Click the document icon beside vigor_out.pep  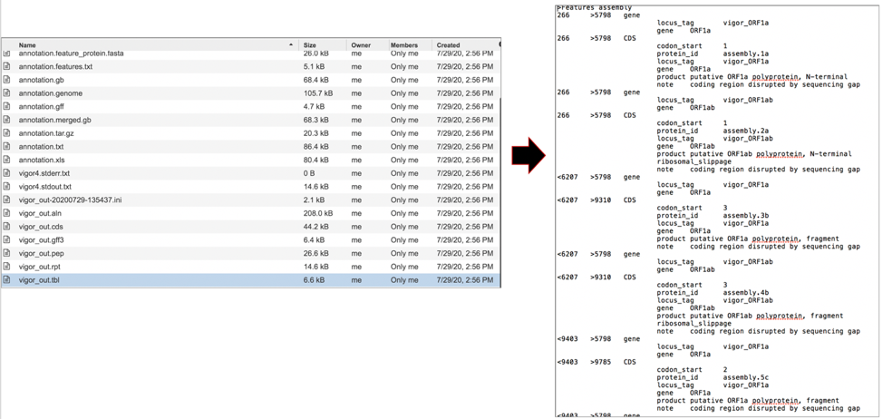point(7,254)
